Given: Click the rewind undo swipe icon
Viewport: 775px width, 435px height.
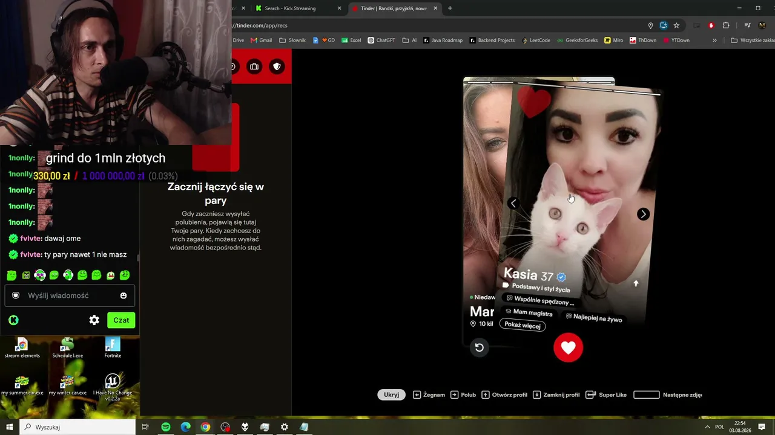Looking at the screenshot, I should pos(479,347).
